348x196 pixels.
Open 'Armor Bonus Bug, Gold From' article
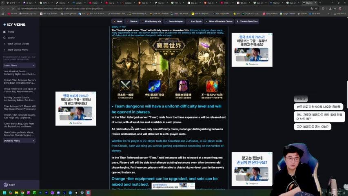click(20, 125)
